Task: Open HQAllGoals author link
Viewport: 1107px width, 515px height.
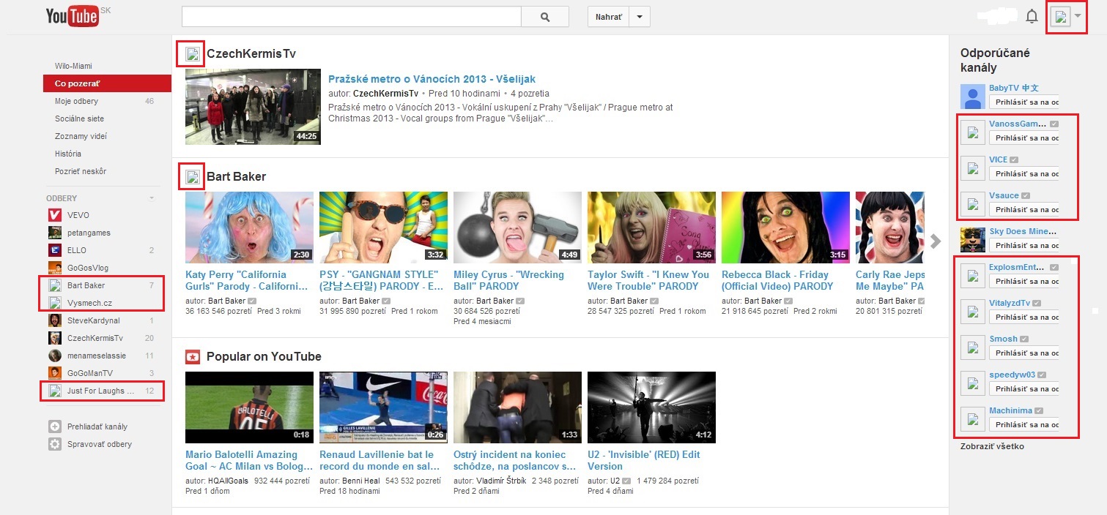Action: (229, 481)
